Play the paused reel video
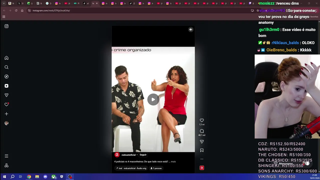 pos(153,99)
